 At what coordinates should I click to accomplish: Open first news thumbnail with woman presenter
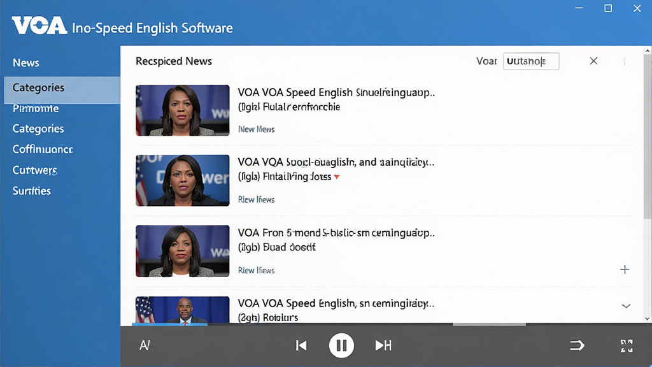pos(183,110)
